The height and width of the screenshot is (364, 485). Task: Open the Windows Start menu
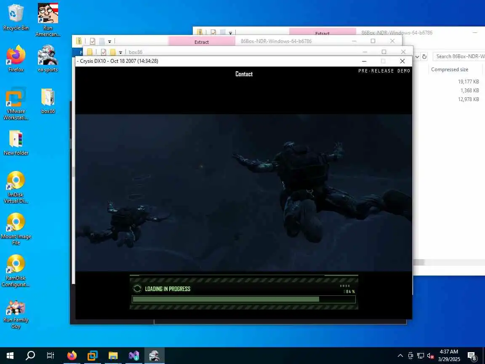(x=10, y=355)
